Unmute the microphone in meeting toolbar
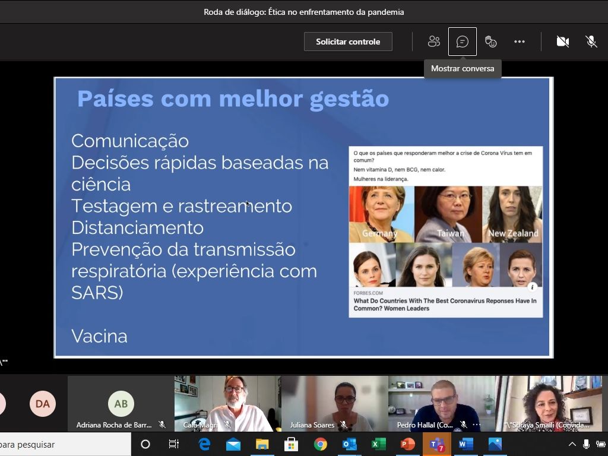 tap(591, 42)
